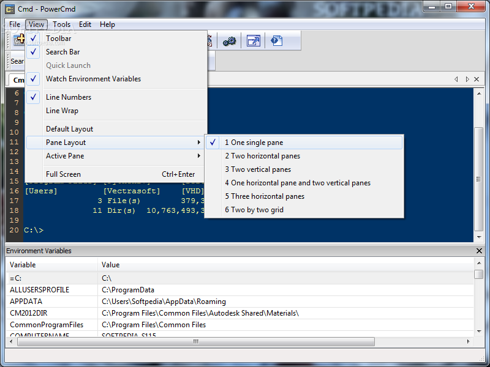Expand the Active Pane submenu

click(115, 156)
